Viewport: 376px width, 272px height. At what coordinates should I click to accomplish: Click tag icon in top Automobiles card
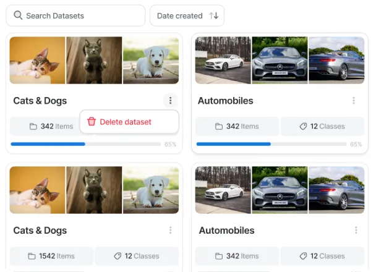click(x=303, y=126)
